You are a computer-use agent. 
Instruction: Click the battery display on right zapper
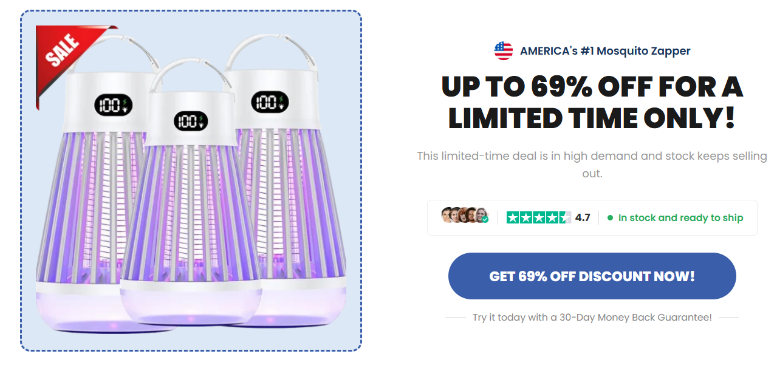[271, 101]
